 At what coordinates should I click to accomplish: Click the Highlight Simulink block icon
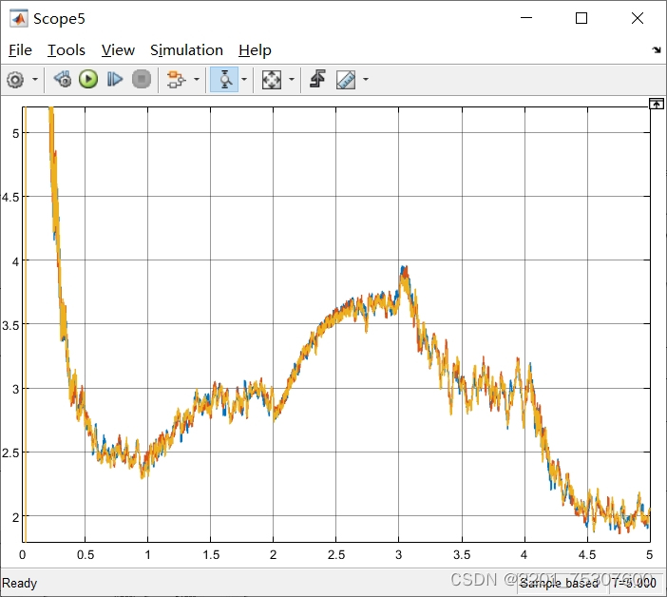176,79
